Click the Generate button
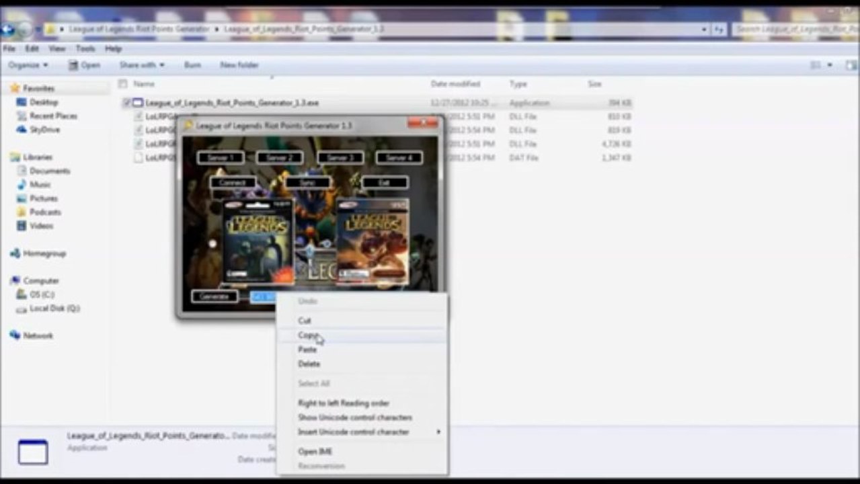This screenshot has width=860, height=484. (x=214, y=296)
